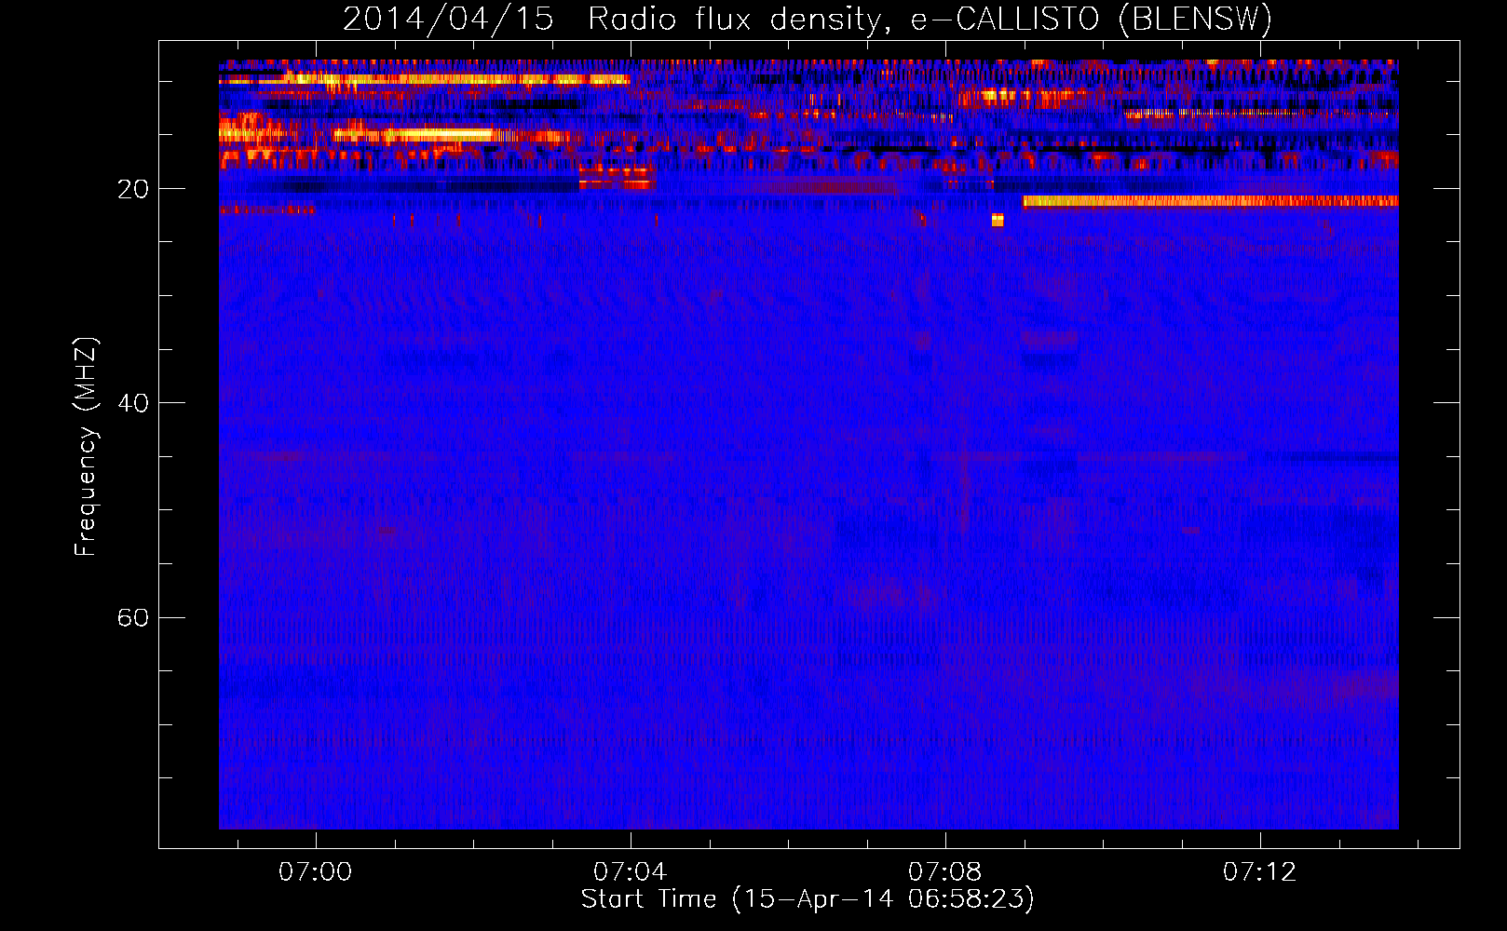This screenshot has width=1507, height=931.
Task: Click the '07:12' time tick label
Action: 1259,871
